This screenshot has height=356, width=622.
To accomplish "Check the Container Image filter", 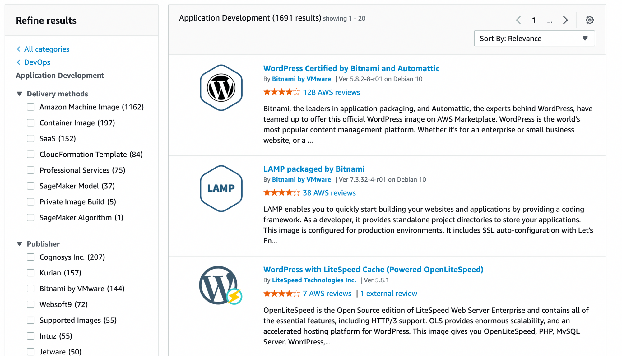I will [x=30, y=123].
